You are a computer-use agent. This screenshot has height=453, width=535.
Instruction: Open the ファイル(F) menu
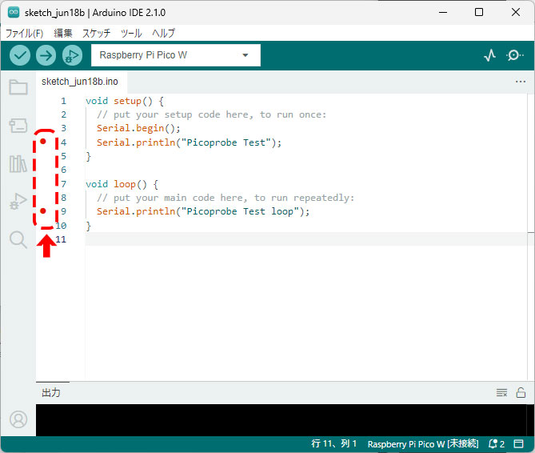pos(25,33)
